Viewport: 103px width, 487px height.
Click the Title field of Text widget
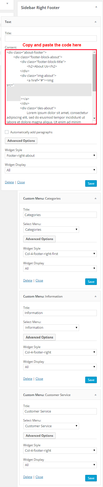click(51, 38)
